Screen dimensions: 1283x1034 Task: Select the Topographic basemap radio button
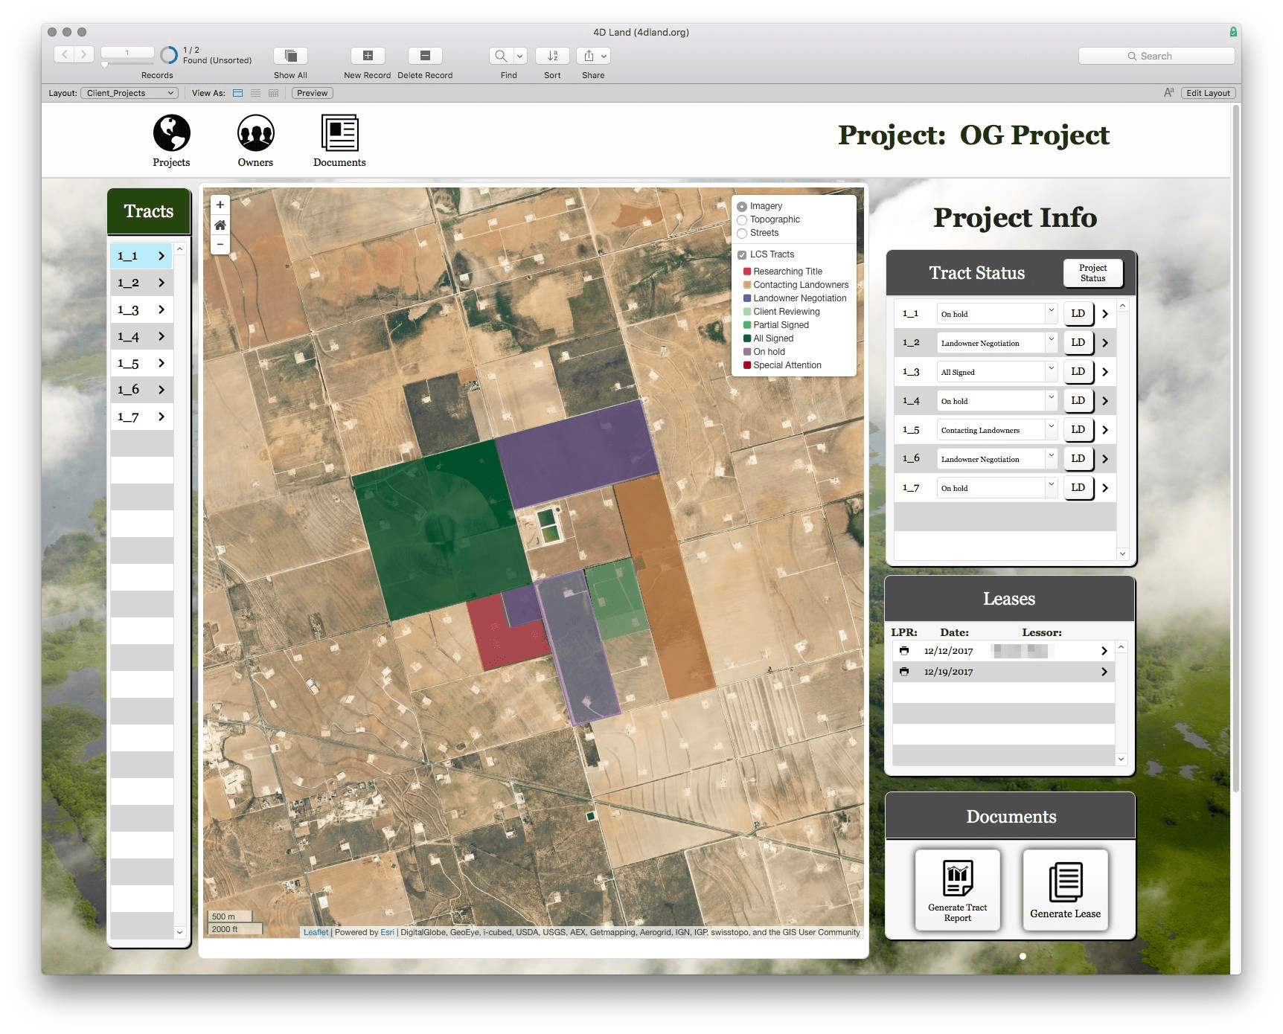coord(742,220)
